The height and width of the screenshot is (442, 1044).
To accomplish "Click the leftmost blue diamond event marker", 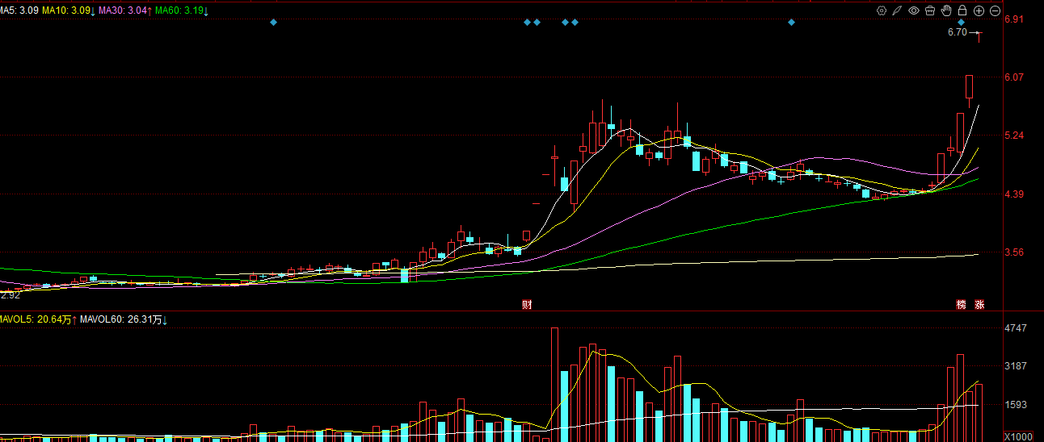I will pos(273,22).
